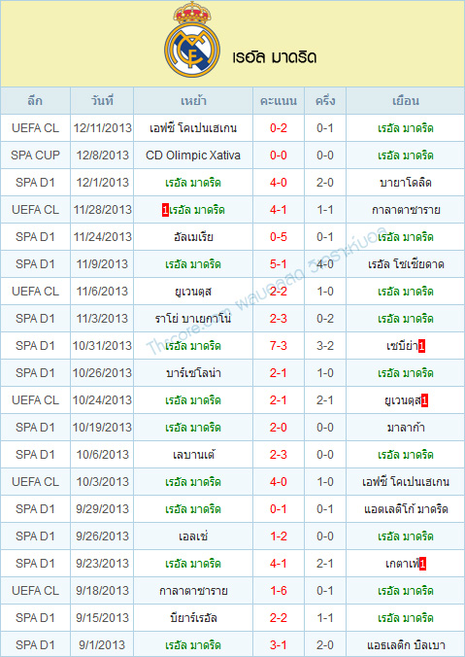Click the date 9/23/2013
The image size is (465, 657).
tap(102, 564)
